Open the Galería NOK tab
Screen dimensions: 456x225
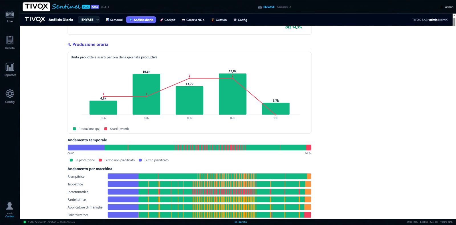[x=193, y=20]
